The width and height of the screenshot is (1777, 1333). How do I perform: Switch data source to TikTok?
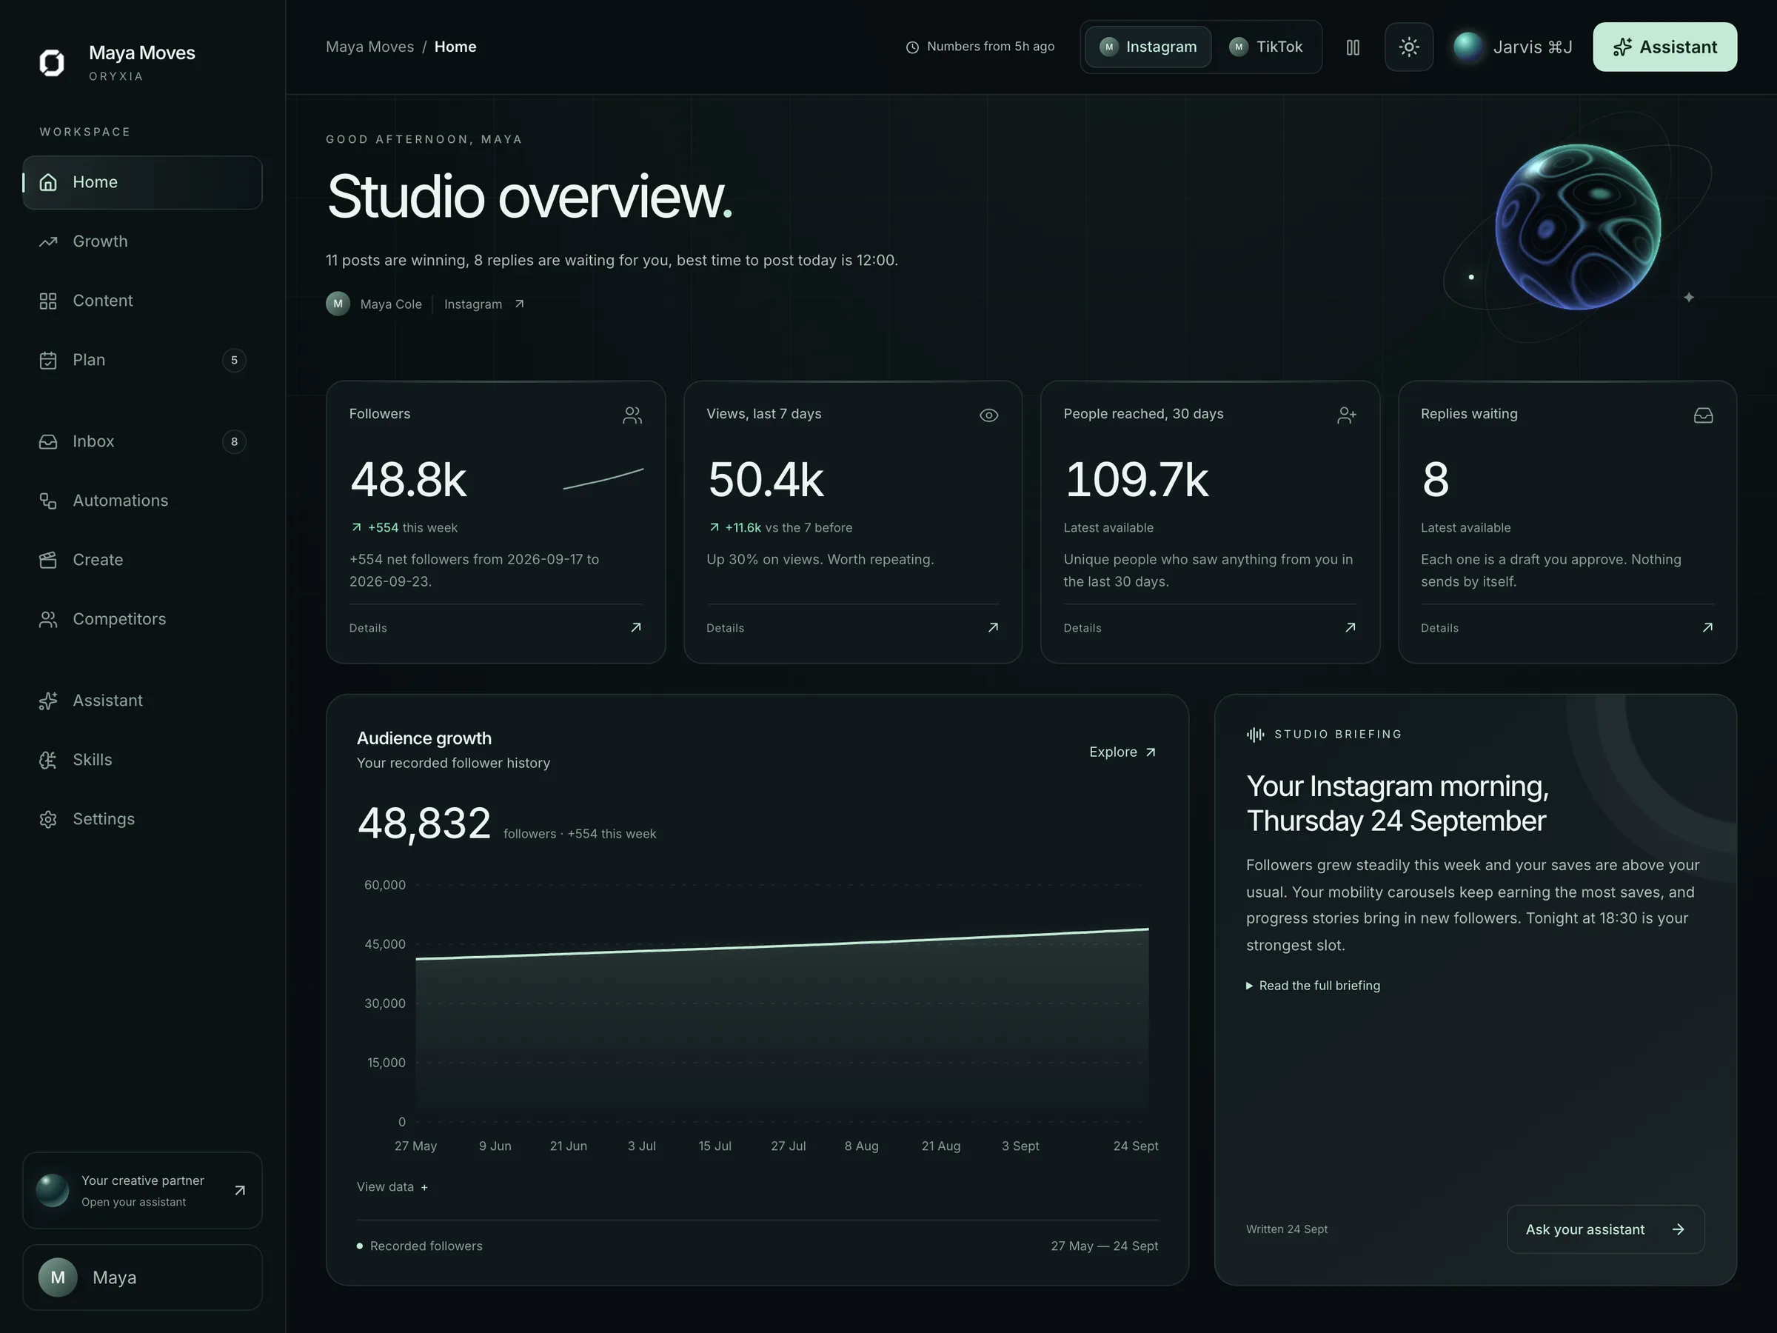tap(1266, 47)
